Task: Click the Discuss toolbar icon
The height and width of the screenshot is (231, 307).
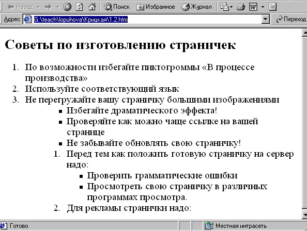Action: [272, 7]
